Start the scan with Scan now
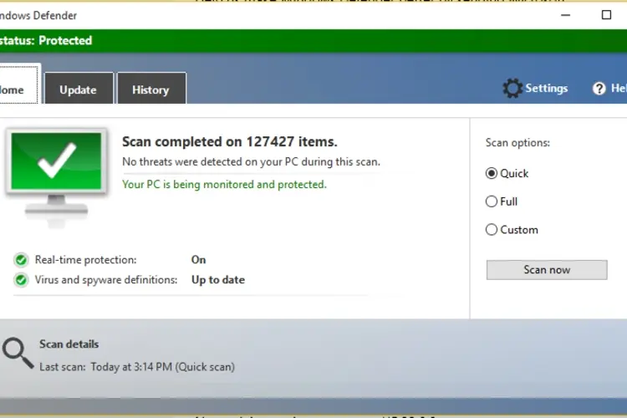 [547, 270]
